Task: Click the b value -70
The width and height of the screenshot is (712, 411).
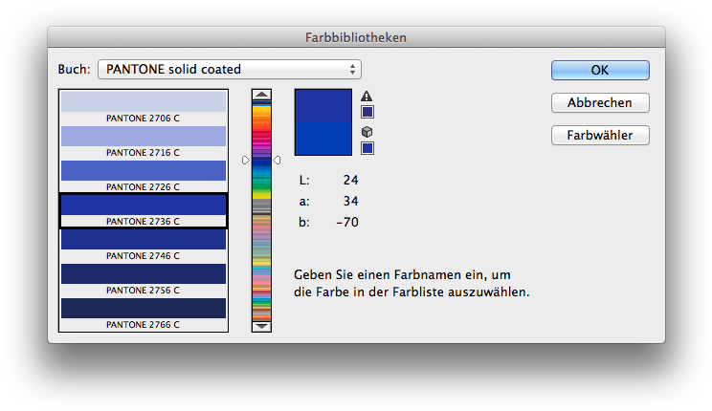Action: coord(347,222)
